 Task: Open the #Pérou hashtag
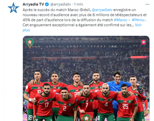pos(138,20)
